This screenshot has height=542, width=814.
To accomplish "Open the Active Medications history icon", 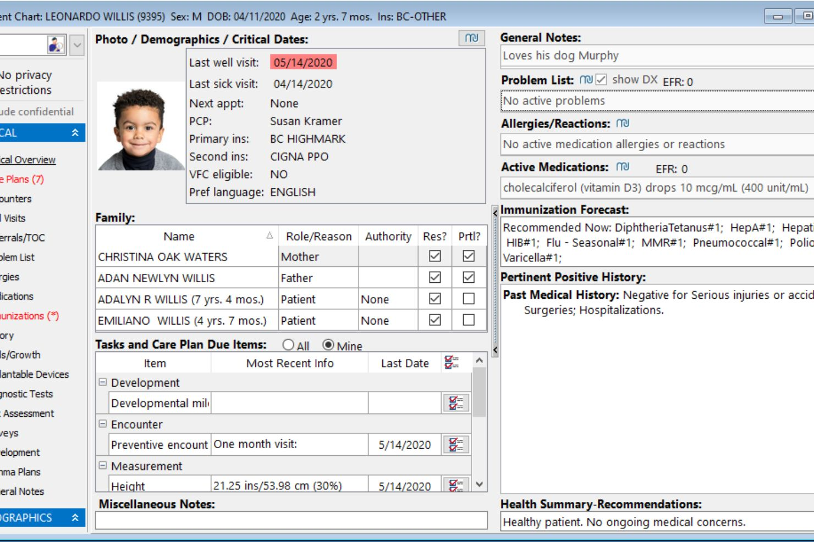I will [x=623, y=166].
